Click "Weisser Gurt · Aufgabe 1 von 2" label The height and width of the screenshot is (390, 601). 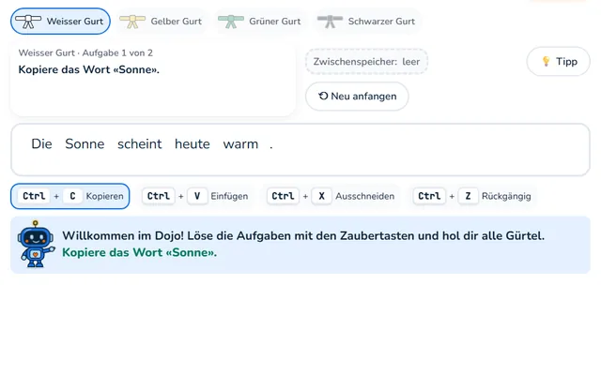click(85, 52)
